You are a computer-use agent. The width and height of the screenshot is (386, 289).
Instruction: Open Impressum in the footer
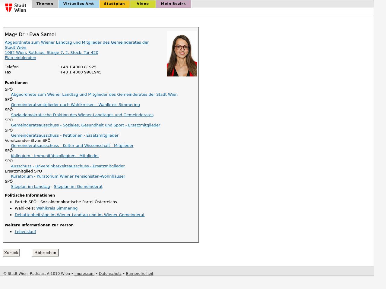[84, 273]
